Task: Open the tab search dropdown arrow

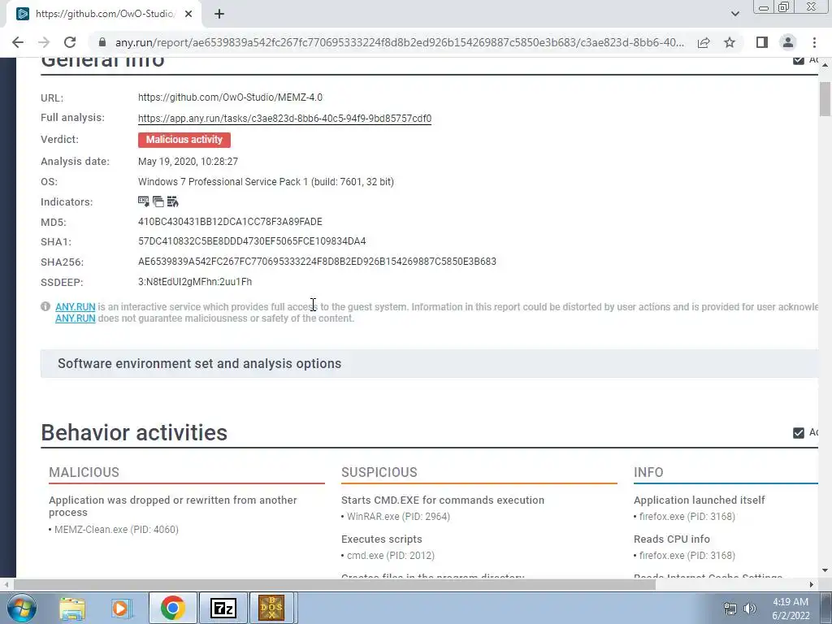Action: click(734, 14)
